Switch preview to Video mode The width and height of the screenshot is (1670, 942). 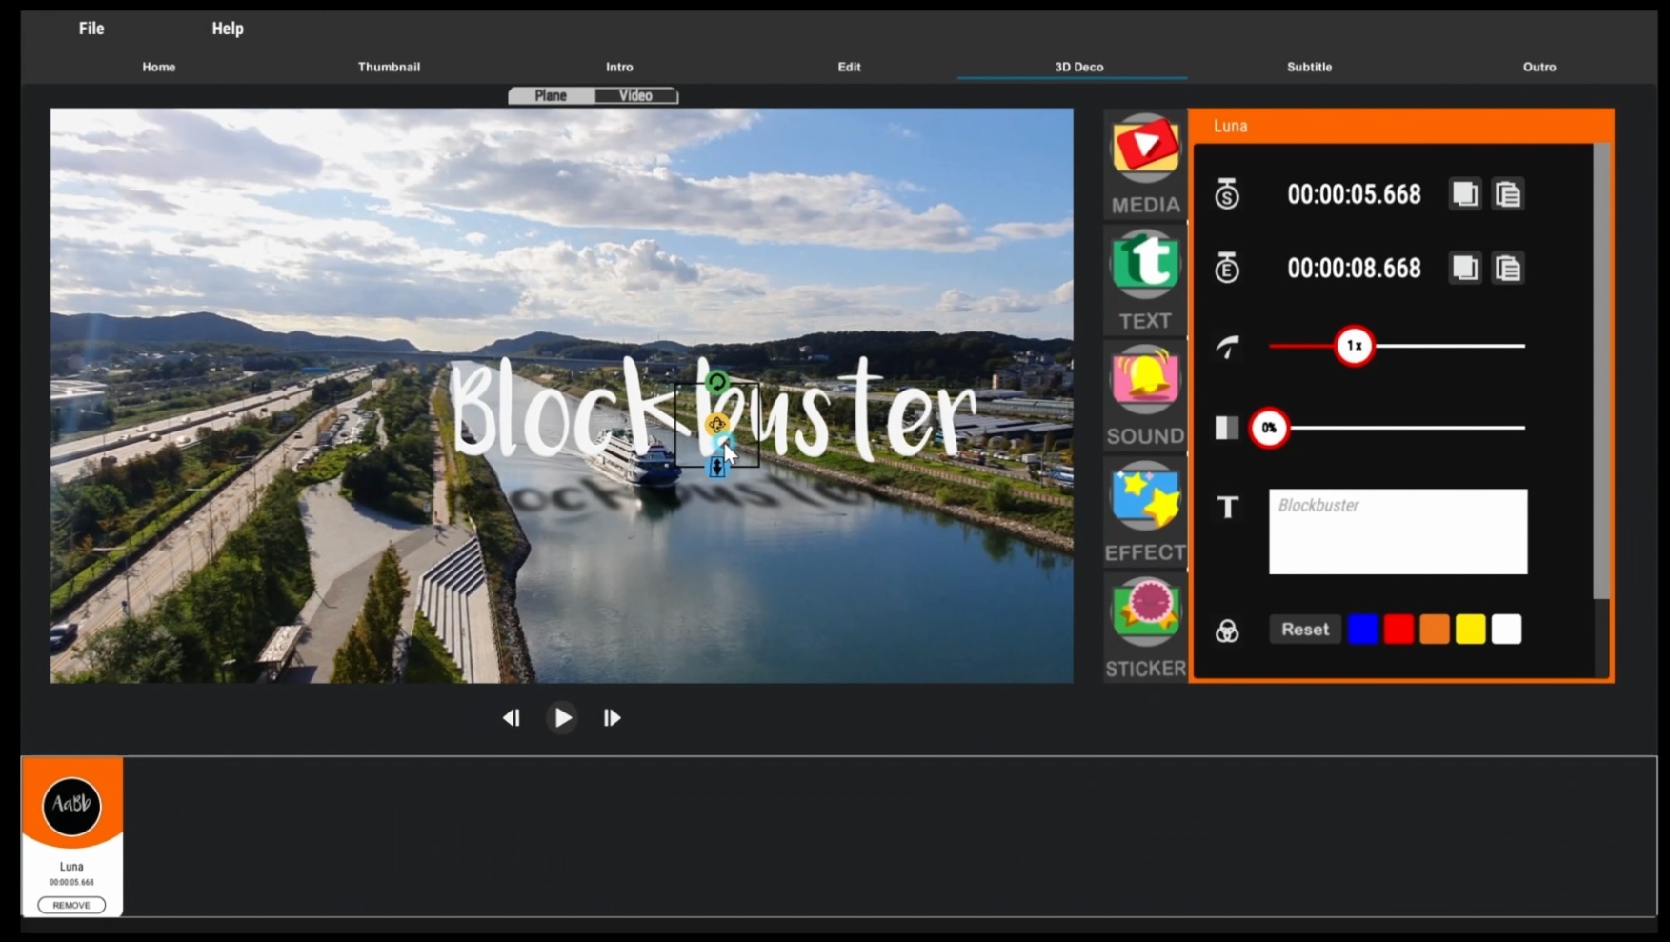[635, 95]
